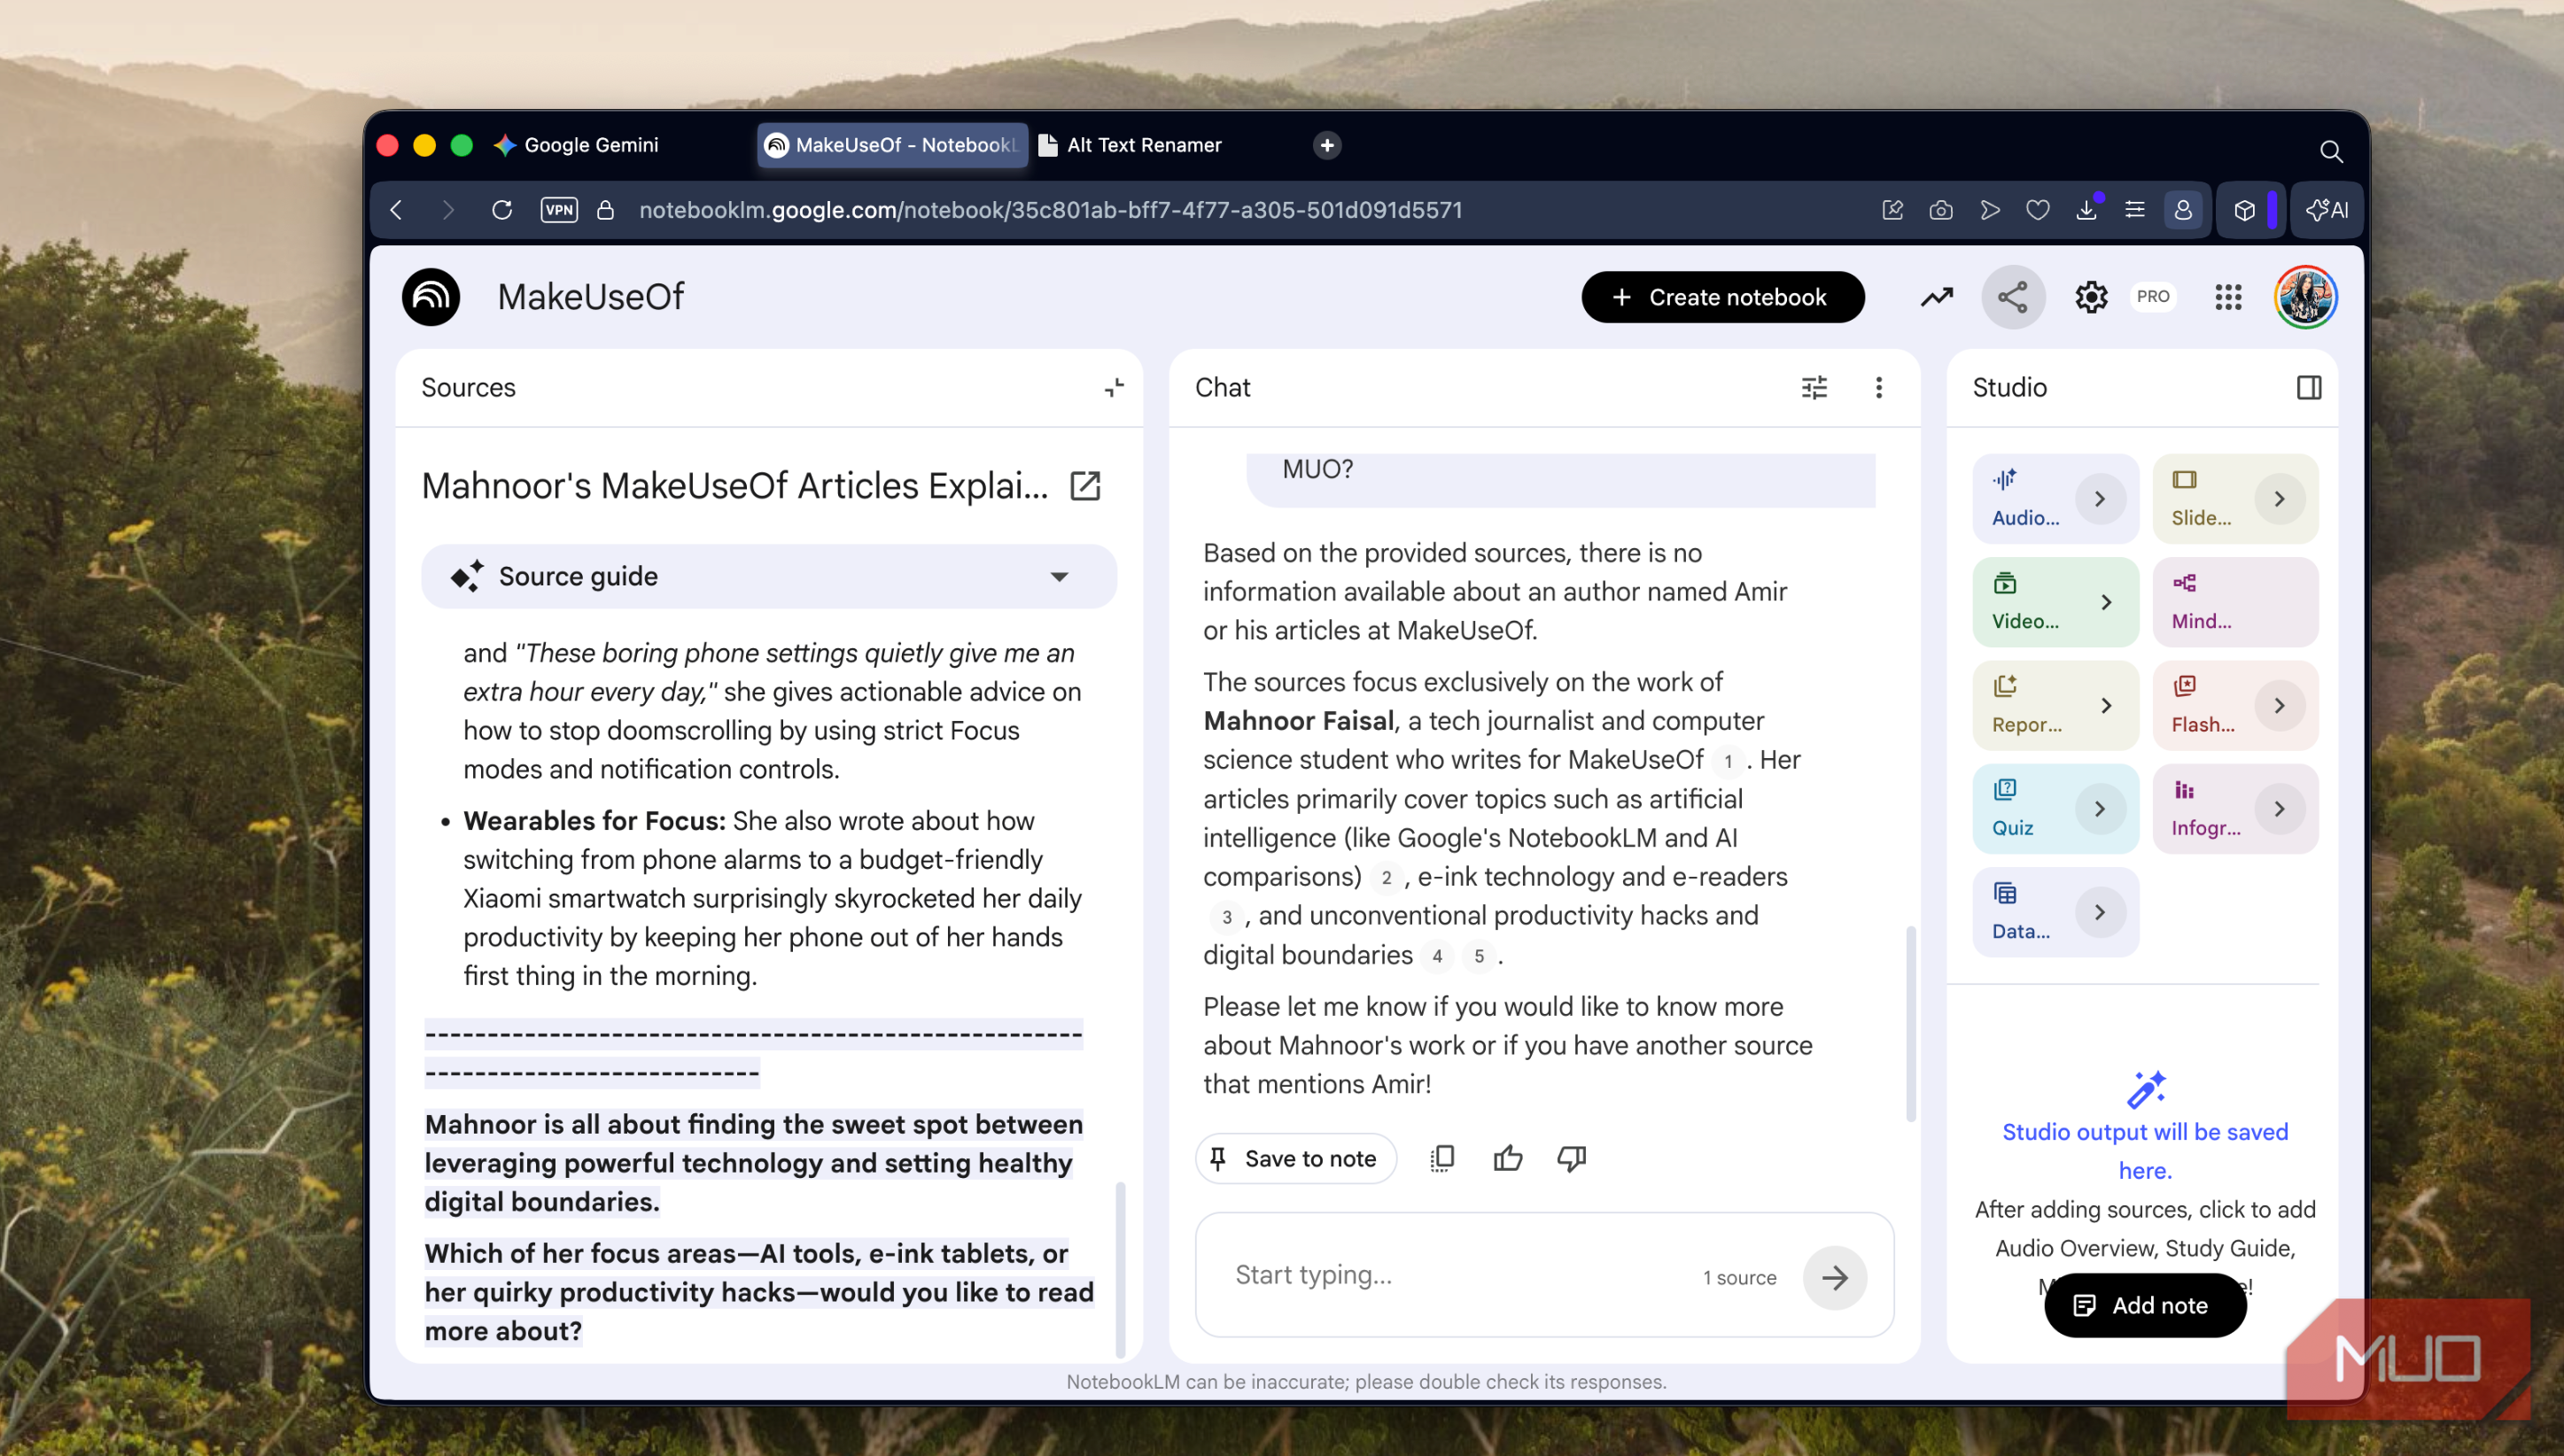Collapse the Sources panel
The image size is (2564, 1456).
pyautogui.click(x=1114, y=388)
